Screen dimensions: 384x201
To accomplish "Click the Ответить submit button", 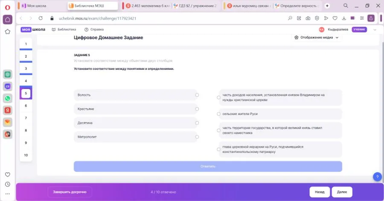I will pos(208,166).
